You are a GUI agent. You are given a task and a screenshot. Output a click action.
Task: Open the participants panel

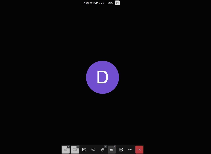[112, 149]
